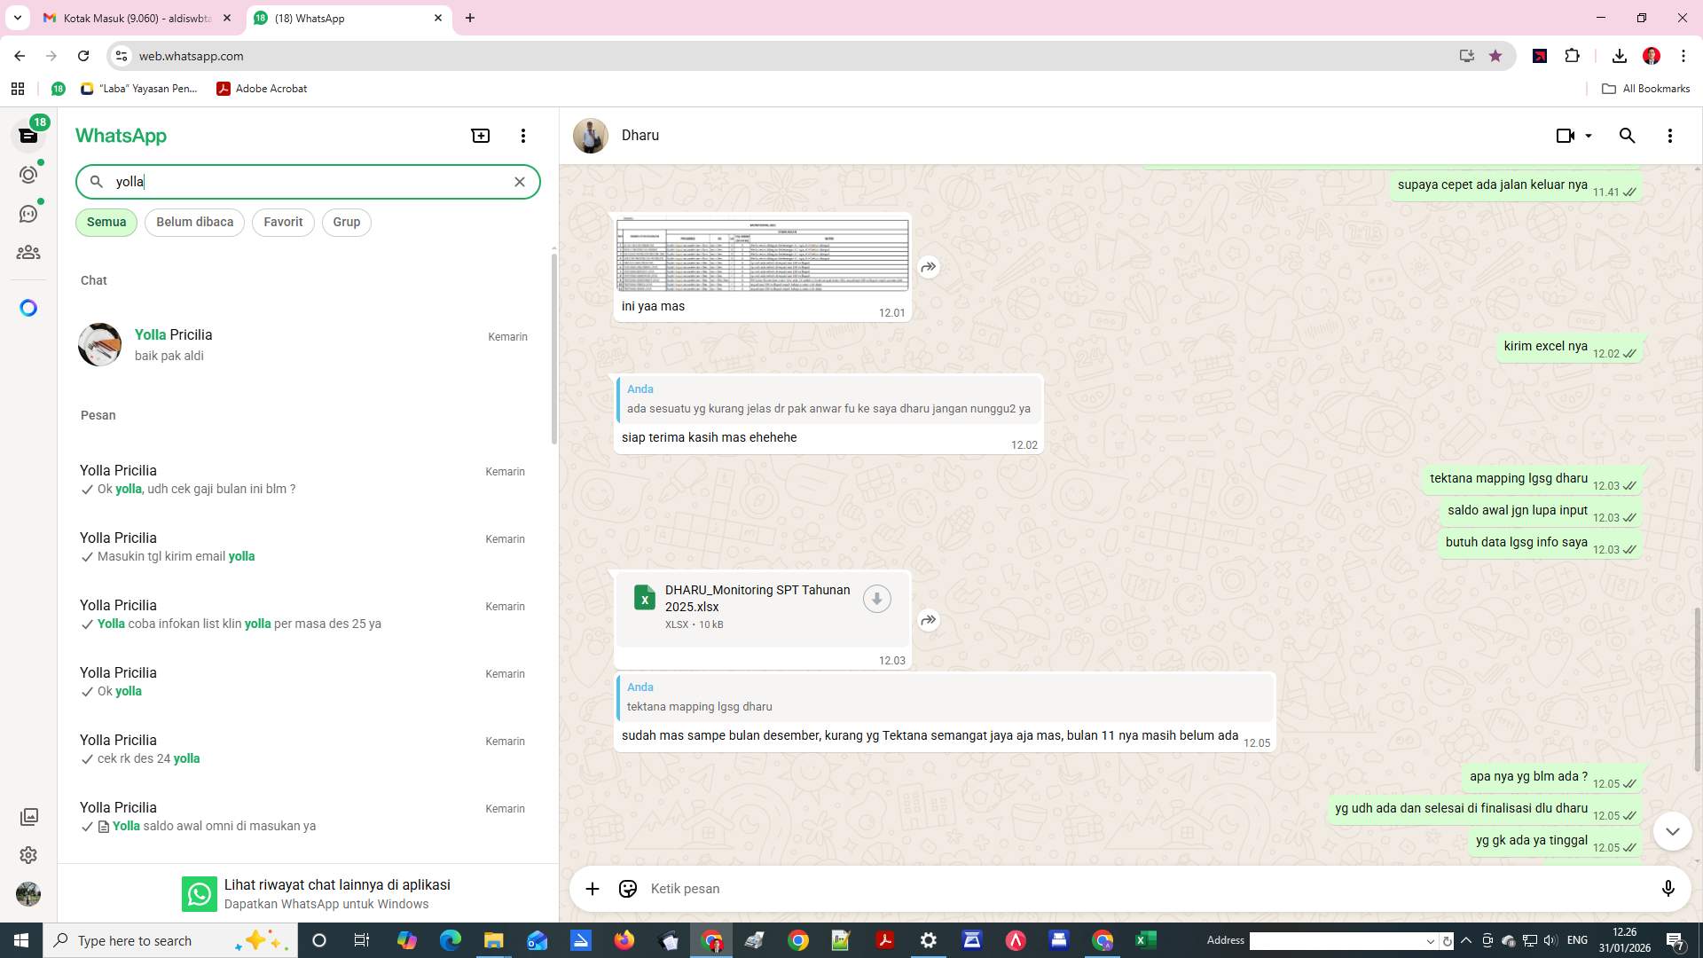
Task: Start a new chat with the new-chat icon
Action: tap(480, 135)
